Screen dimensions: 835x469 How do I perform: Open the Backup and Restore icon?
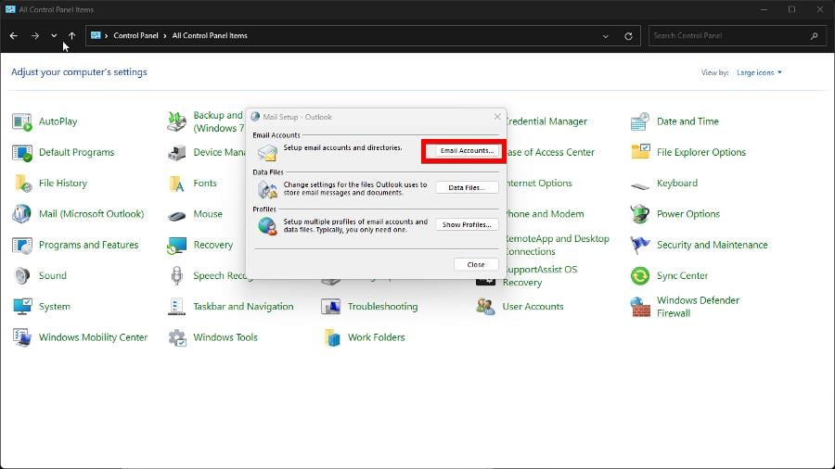[x=177, y=121]
